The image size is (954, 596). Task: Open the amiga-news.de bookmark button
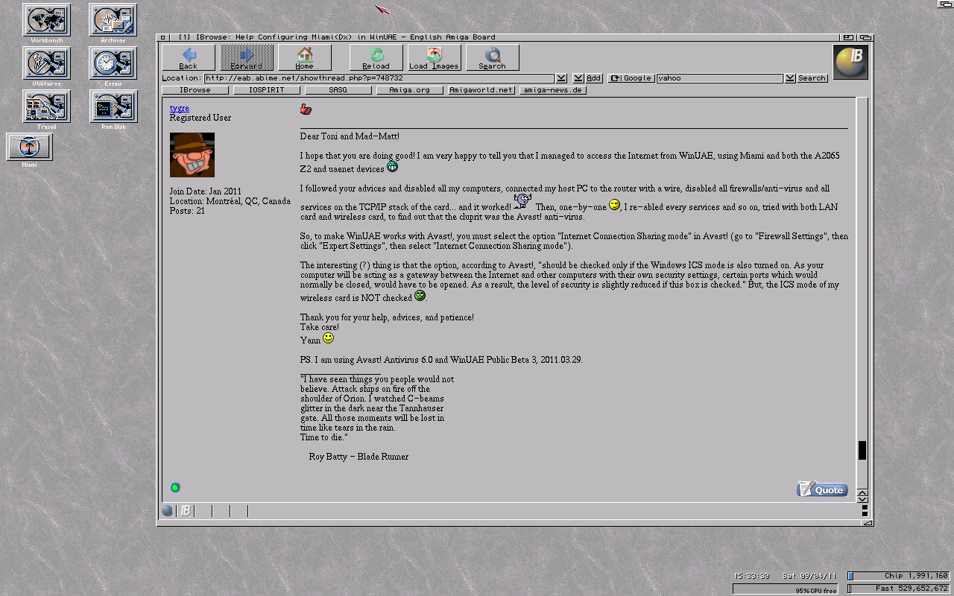coord(553,90)
